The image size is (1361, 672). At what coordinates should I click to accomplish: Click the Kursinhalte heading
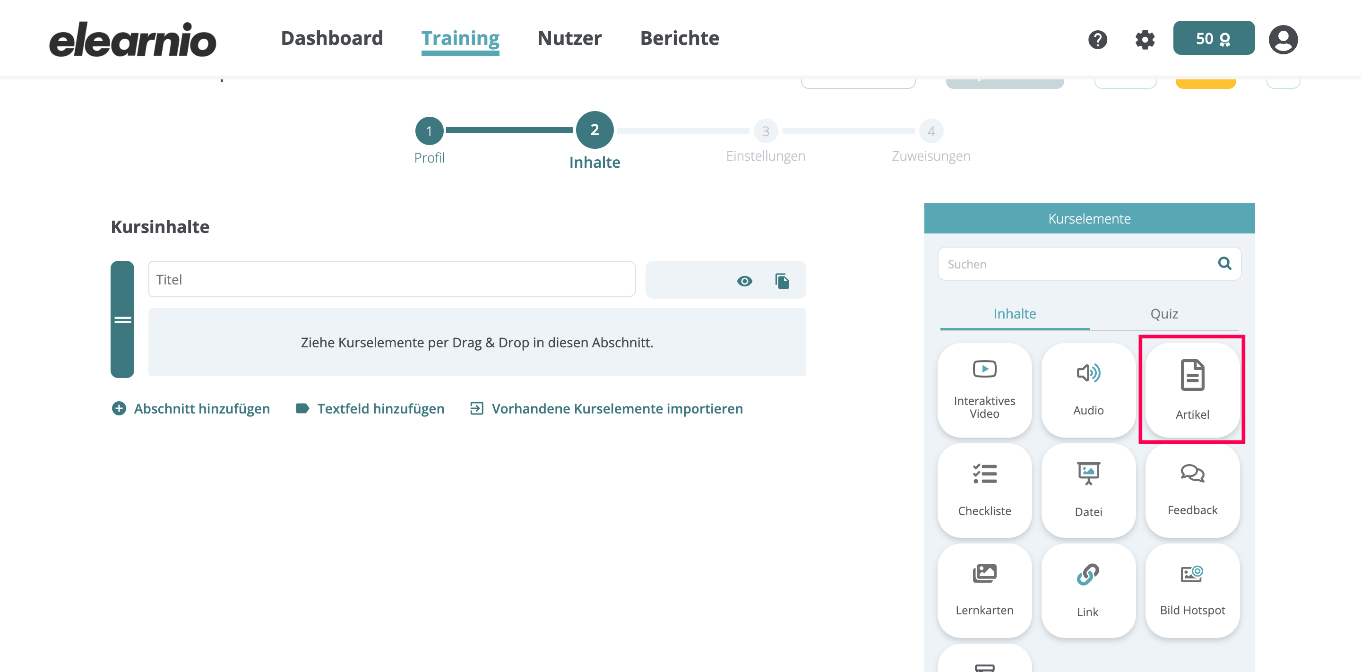[160, 227]
